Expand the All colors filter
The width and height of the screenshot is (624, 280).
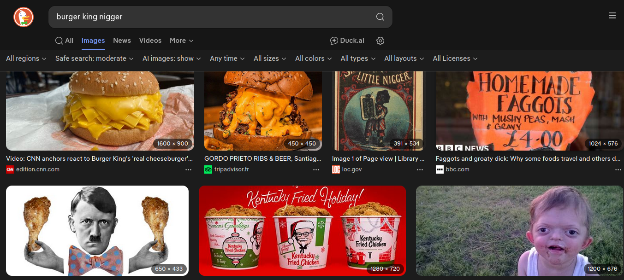pos(313,58)
